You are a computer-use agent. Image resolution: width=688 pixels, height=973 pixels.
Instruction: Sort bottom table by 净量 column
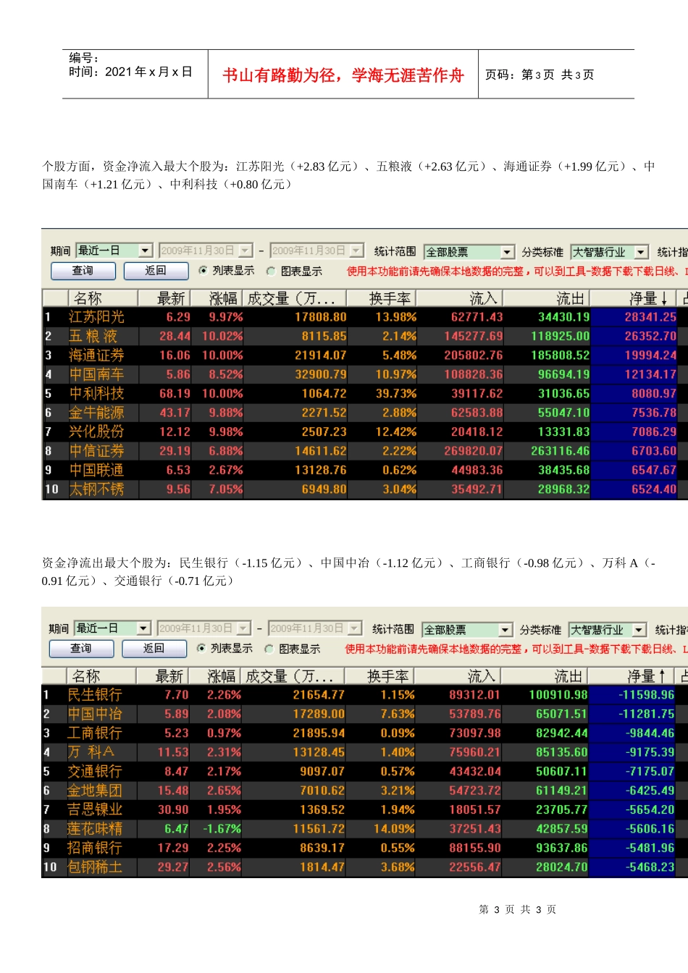coord(632,676)
